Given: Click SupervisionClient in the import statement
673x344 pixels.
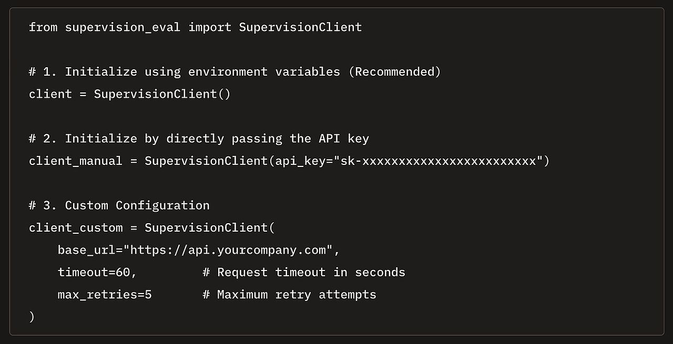Looking at the screenshot, I should coord(300,27).
